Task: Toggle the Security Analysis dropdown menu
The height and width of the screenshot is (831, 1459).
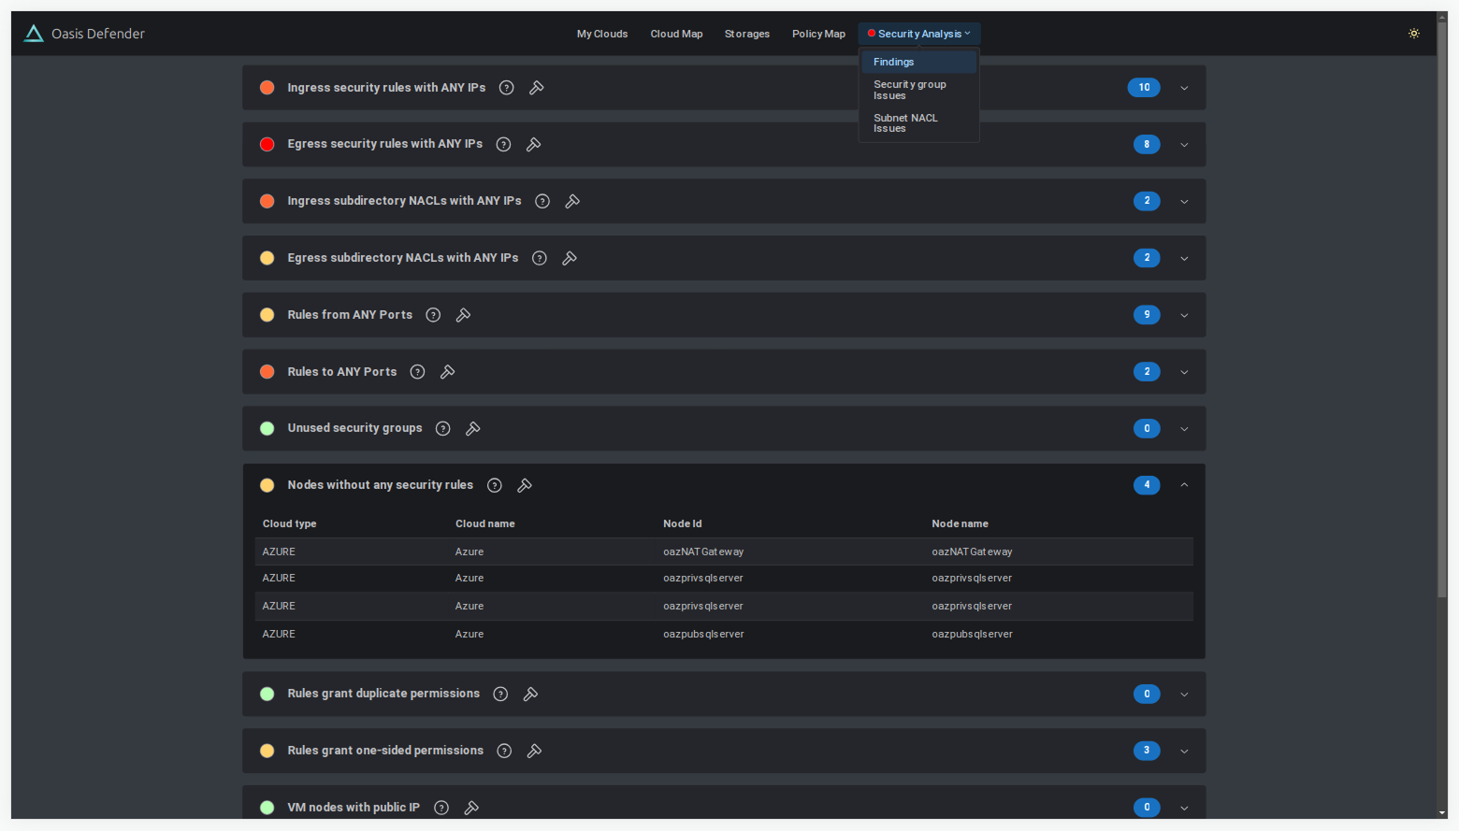Action: 919,34
